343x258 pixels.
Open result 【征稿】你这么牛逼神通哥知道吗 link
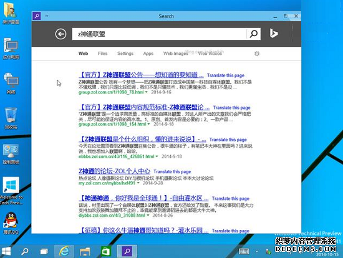tap(143, 230)
